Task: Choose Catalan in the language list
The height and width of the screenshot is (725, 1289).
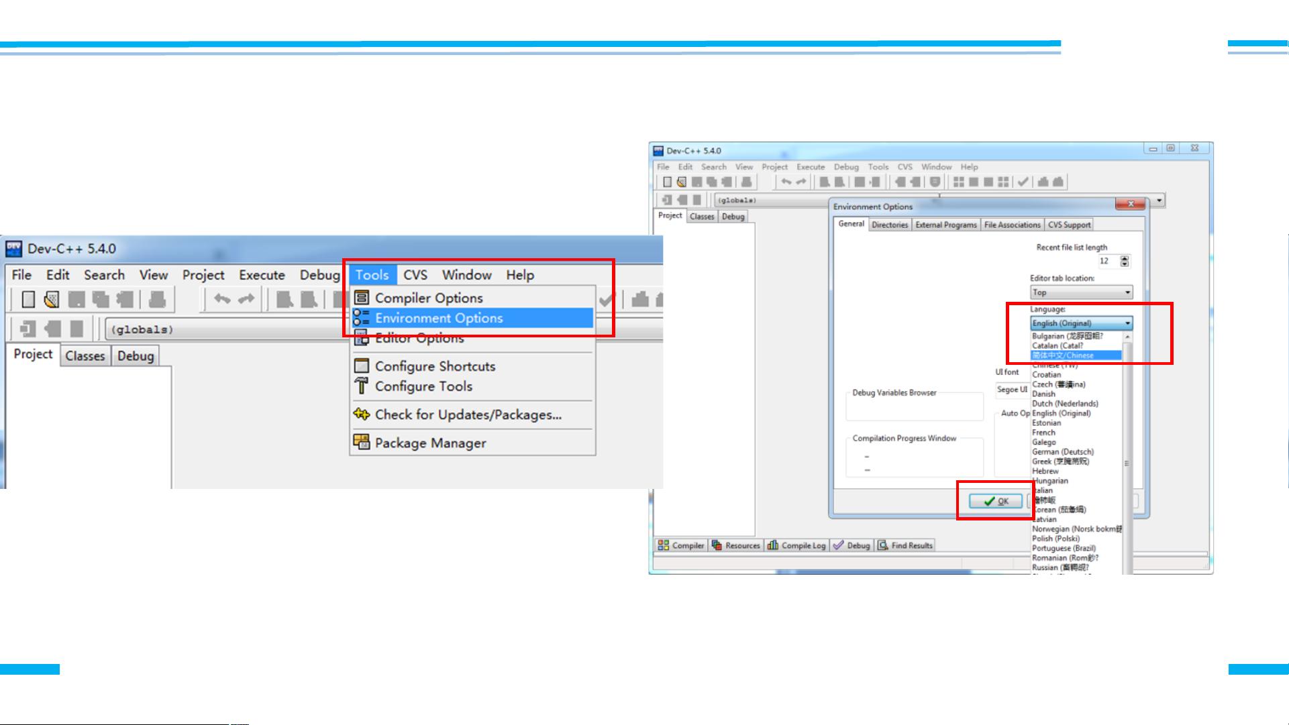Action: point(1076,346)
